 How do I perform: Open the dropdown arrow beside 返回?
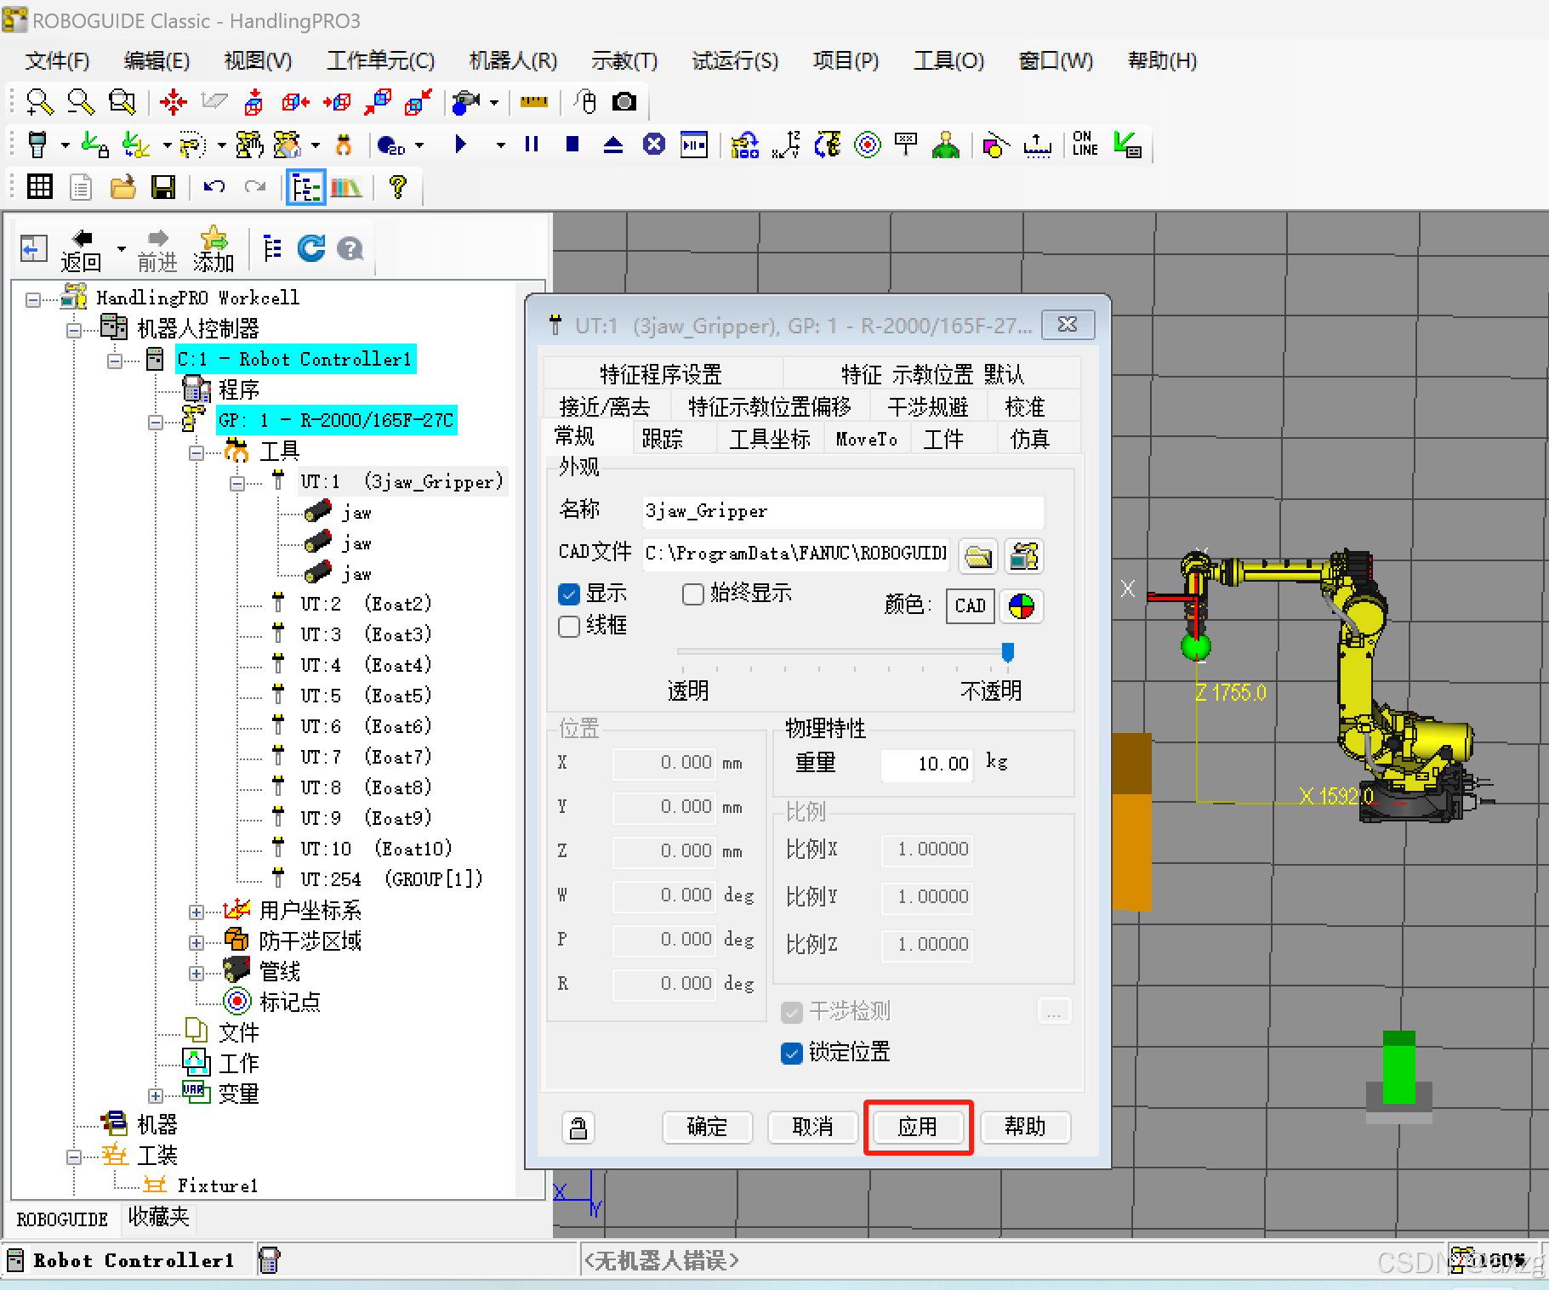[121, 249]
